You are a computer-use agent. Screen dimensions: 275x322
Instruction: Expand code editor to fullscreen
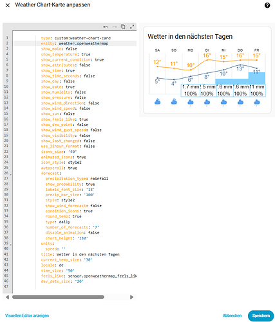132,26
